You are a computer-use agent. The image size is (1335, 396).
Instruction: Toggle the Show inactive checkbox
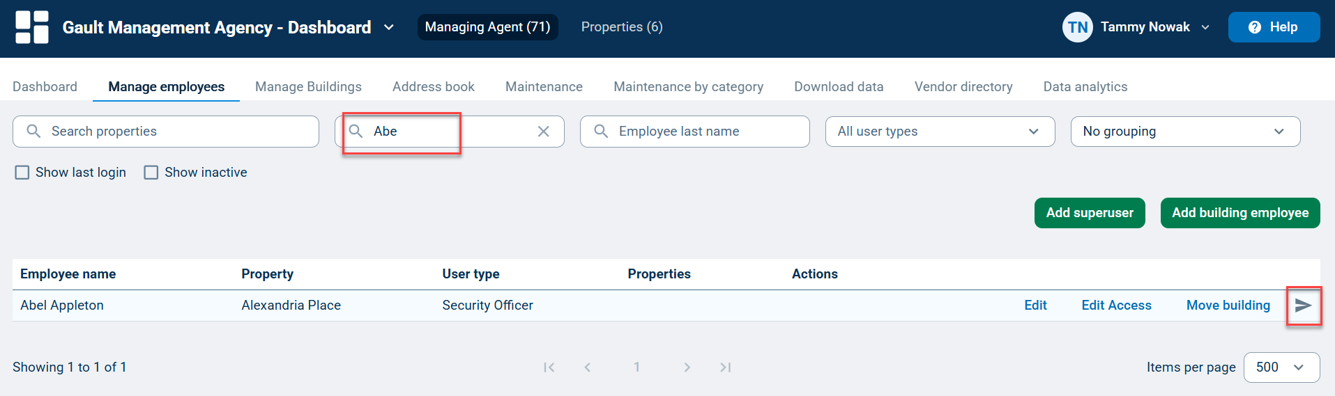click(x=151, y=173)
